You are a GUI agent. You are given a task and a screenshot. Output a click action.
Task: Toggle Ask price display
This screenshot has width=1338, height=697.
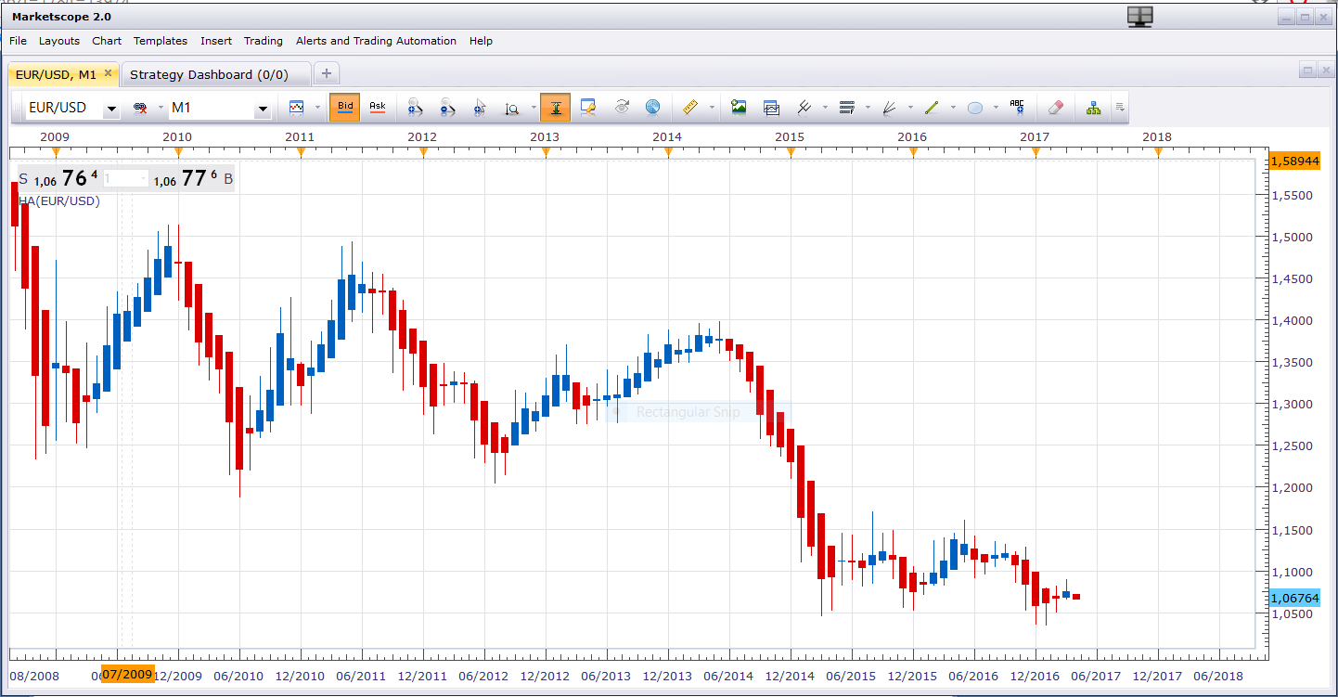pos(378,108)
